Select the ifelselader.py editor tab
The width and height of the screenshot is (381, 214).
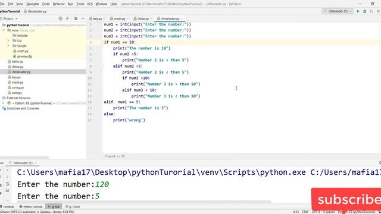[170, 18]
